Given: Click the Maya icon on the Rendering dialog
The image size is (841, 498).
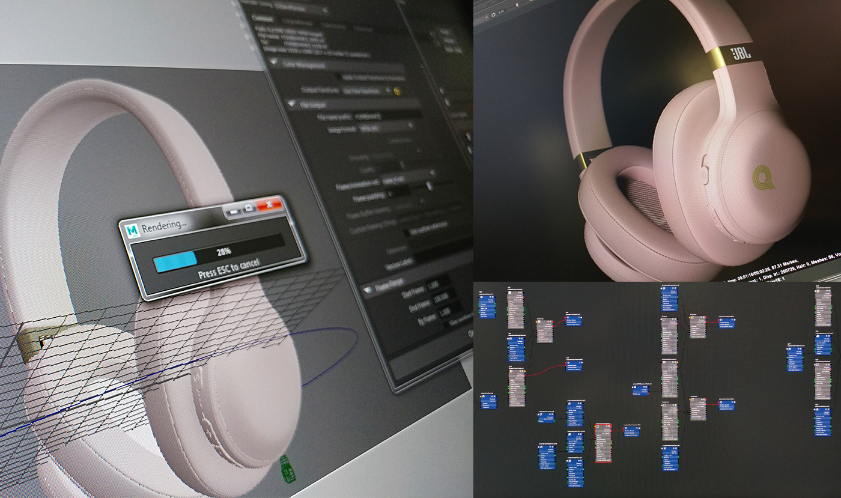Looking at the screenshot, I should [132, 230].
